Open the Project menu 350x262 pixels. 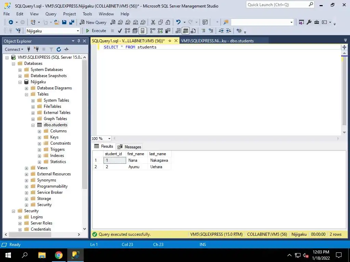point(69,14)
